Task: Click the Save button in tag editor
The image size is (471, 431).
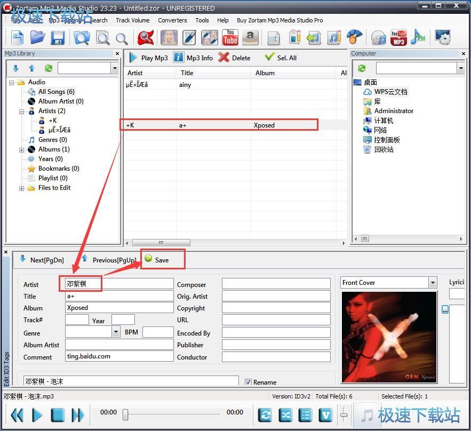Action: click(x=157, y=260)
